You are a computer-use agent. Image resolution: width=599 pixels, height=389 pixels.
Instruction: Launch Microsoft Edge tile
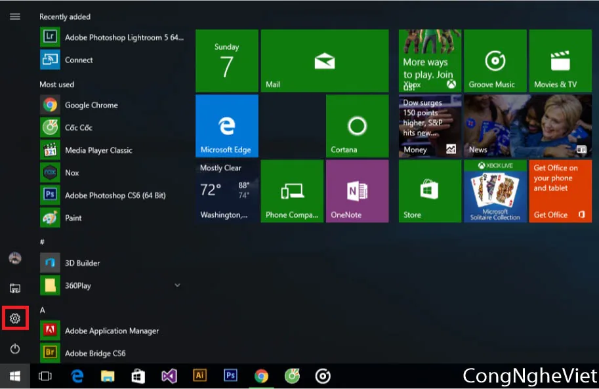click(x=227, y=126)
